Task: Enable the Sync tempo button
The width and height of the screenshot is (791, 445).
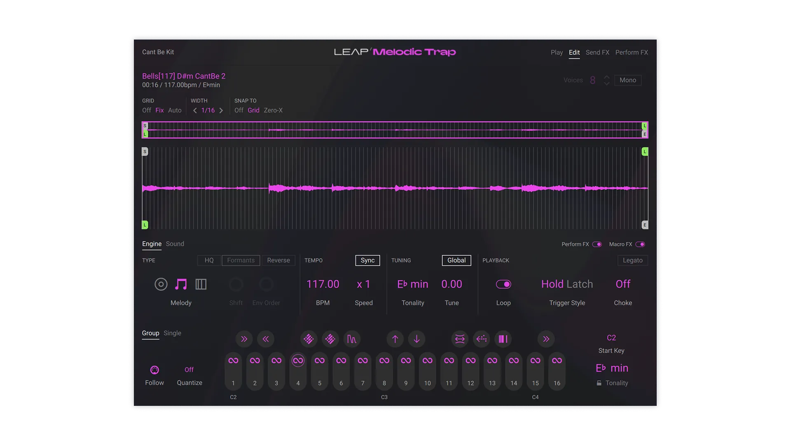Action: click(367, 260)
